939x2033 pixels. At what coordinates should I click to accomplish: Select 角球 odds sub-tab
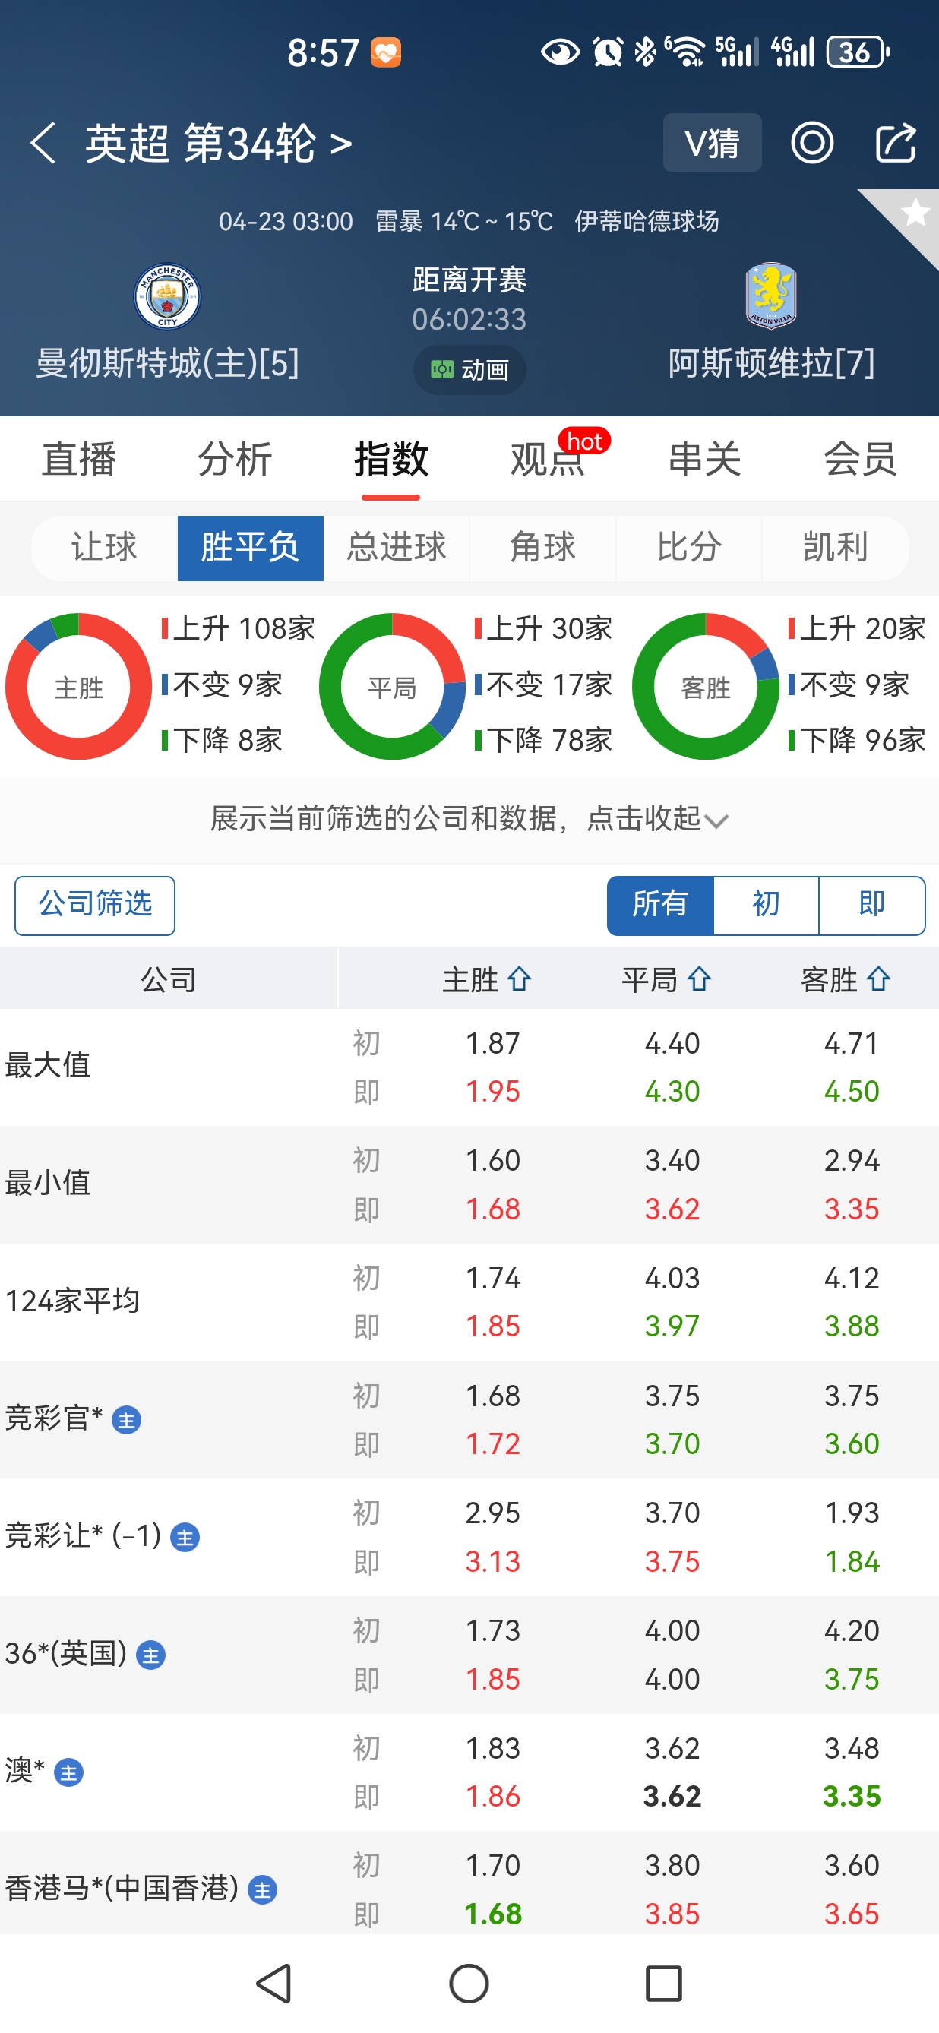tap(543, 548)
